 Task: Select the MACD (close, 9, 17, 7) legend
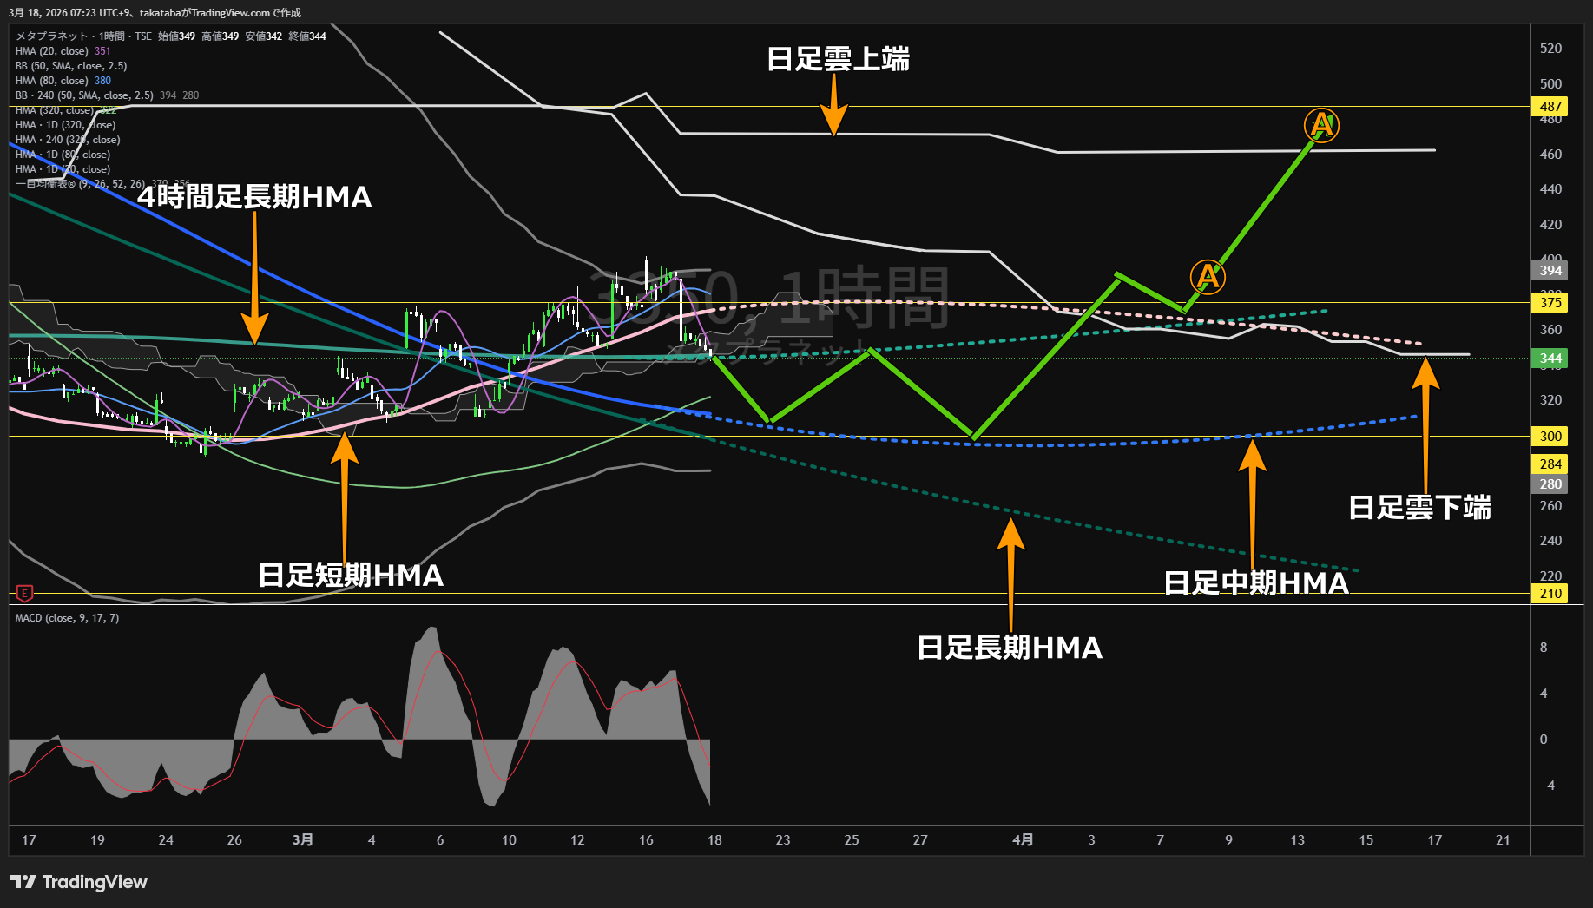tap(67, 618)
